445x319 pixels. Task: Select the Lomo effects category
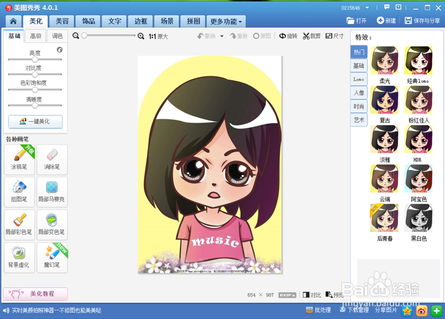(359, 79)
